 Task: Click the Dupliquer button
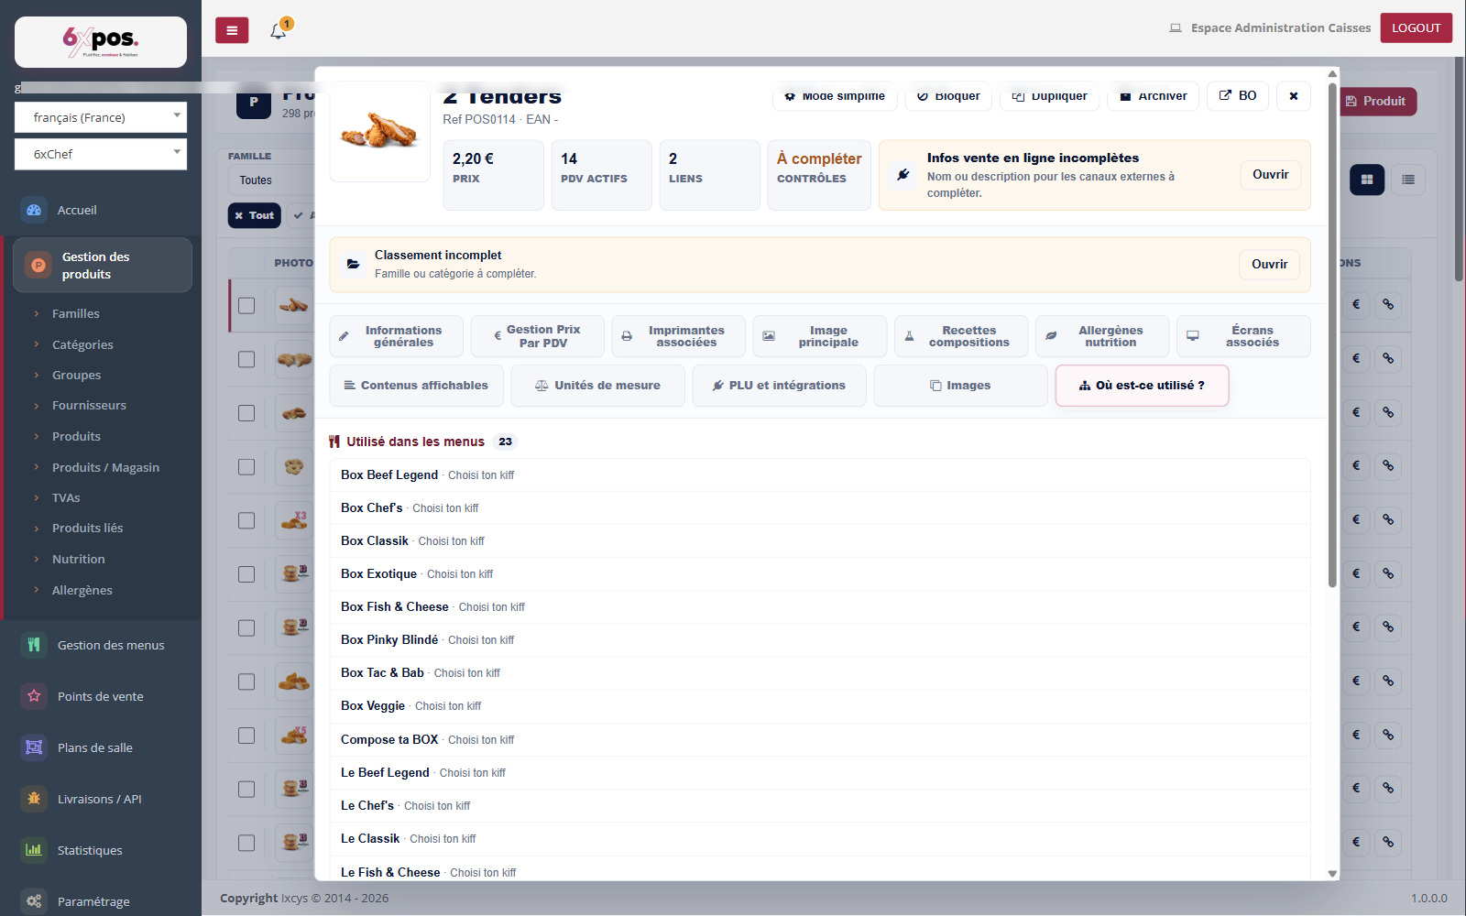1049,95
